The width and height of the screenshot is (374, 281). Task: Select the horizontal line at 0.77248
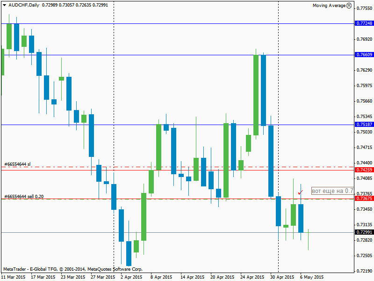pyautogui.click(x=178, y=24)
